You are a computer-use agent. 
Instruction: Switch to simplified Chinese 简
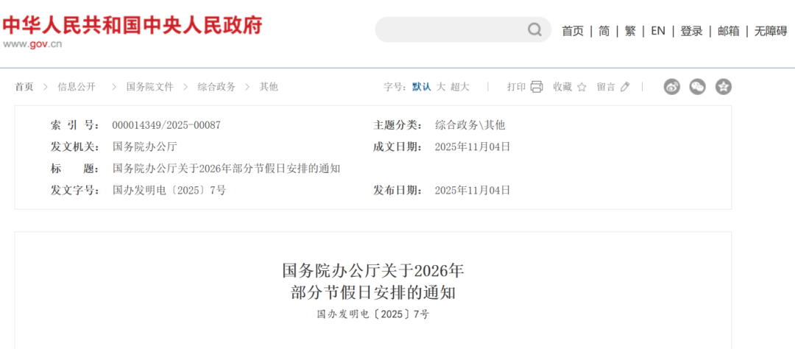pos(604,31)
